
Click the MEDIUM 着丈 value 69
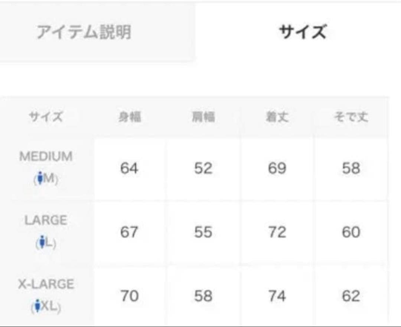(277, 168)
